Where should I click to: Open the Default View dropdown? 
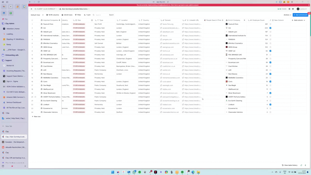(37, 15)
